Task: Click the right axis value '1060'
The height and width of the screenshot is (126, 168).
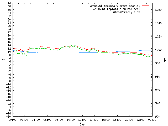Action: 158,10
